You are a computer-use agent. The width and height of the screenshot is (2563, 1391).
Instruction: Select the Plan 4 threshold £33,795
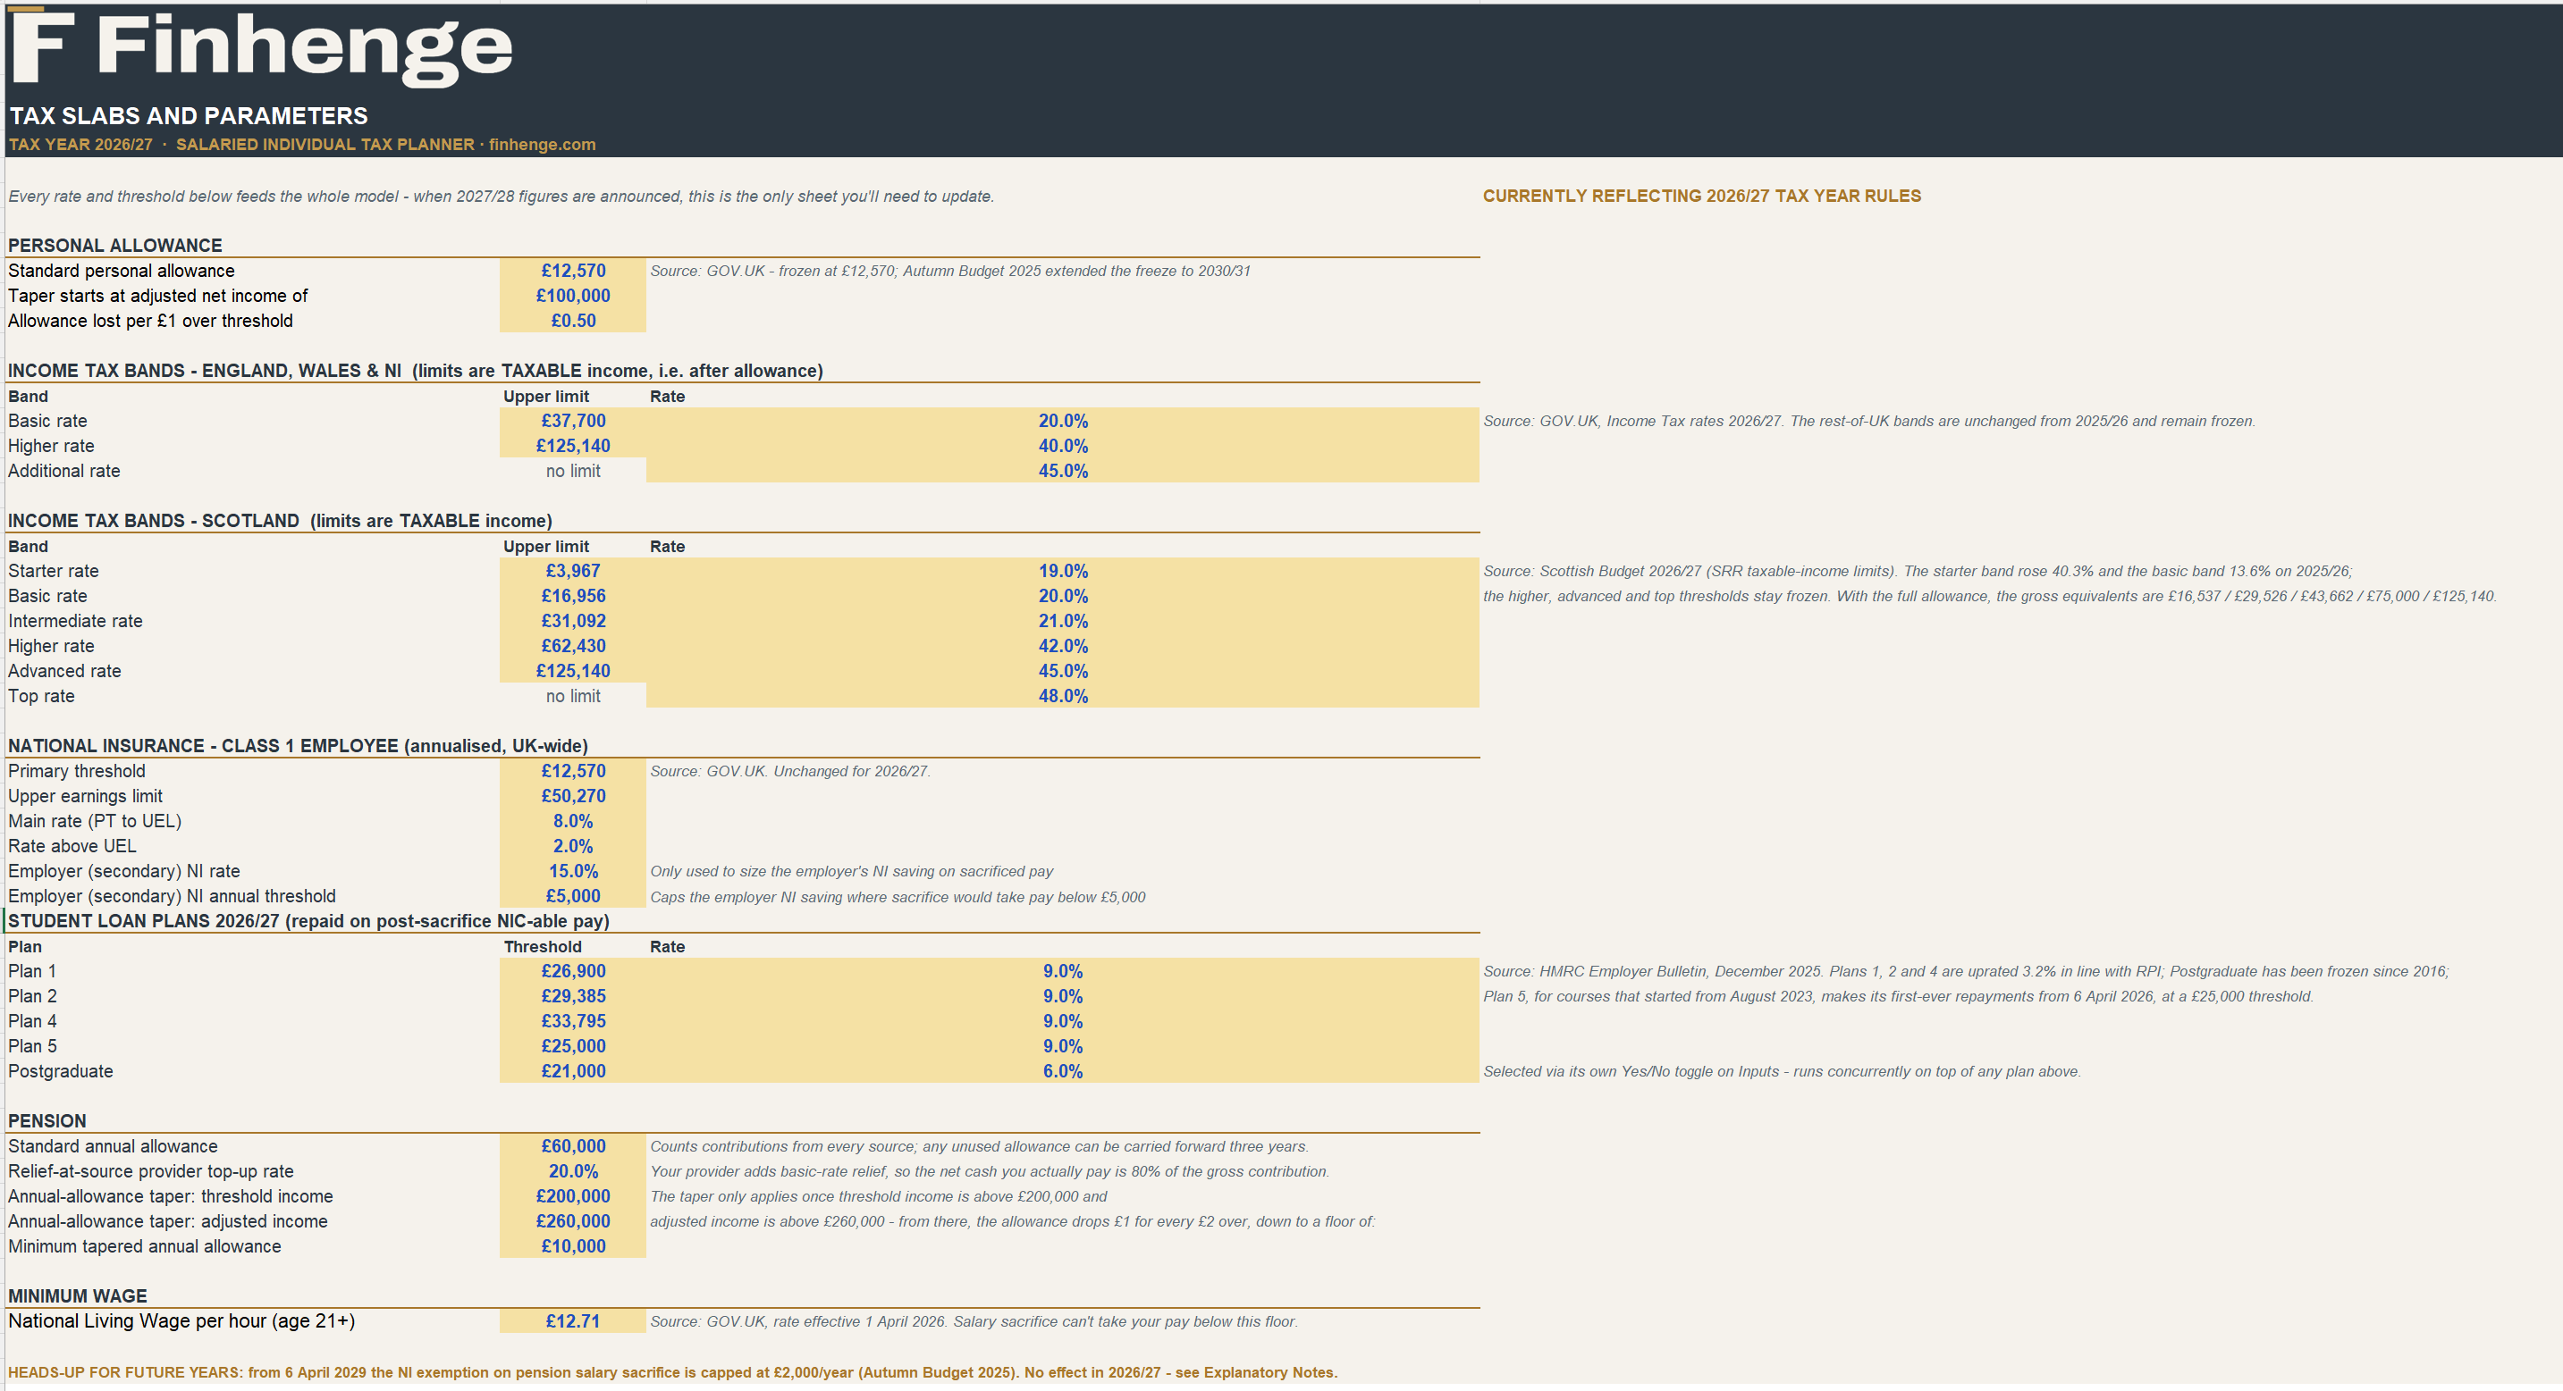573,1020
